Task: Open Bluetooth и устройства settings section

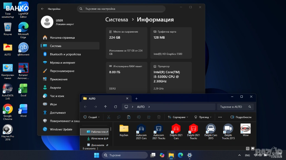Action: coord(65,54)
